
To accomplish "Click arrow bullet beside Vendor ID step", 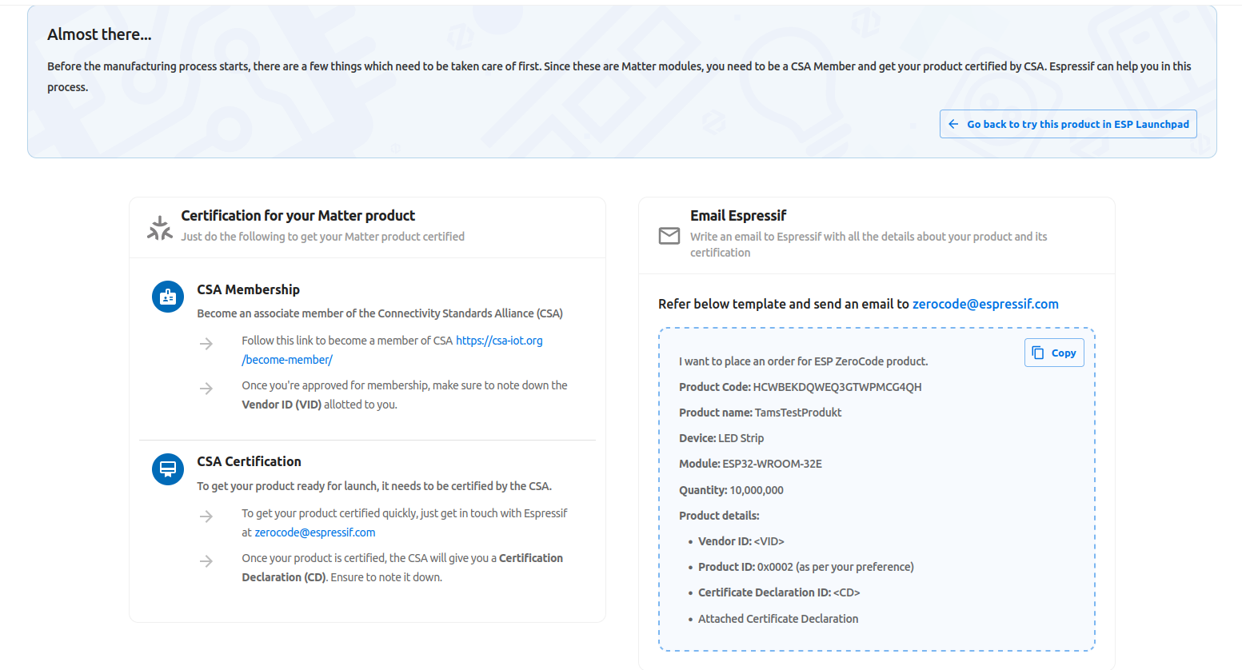I will [206, 389].
